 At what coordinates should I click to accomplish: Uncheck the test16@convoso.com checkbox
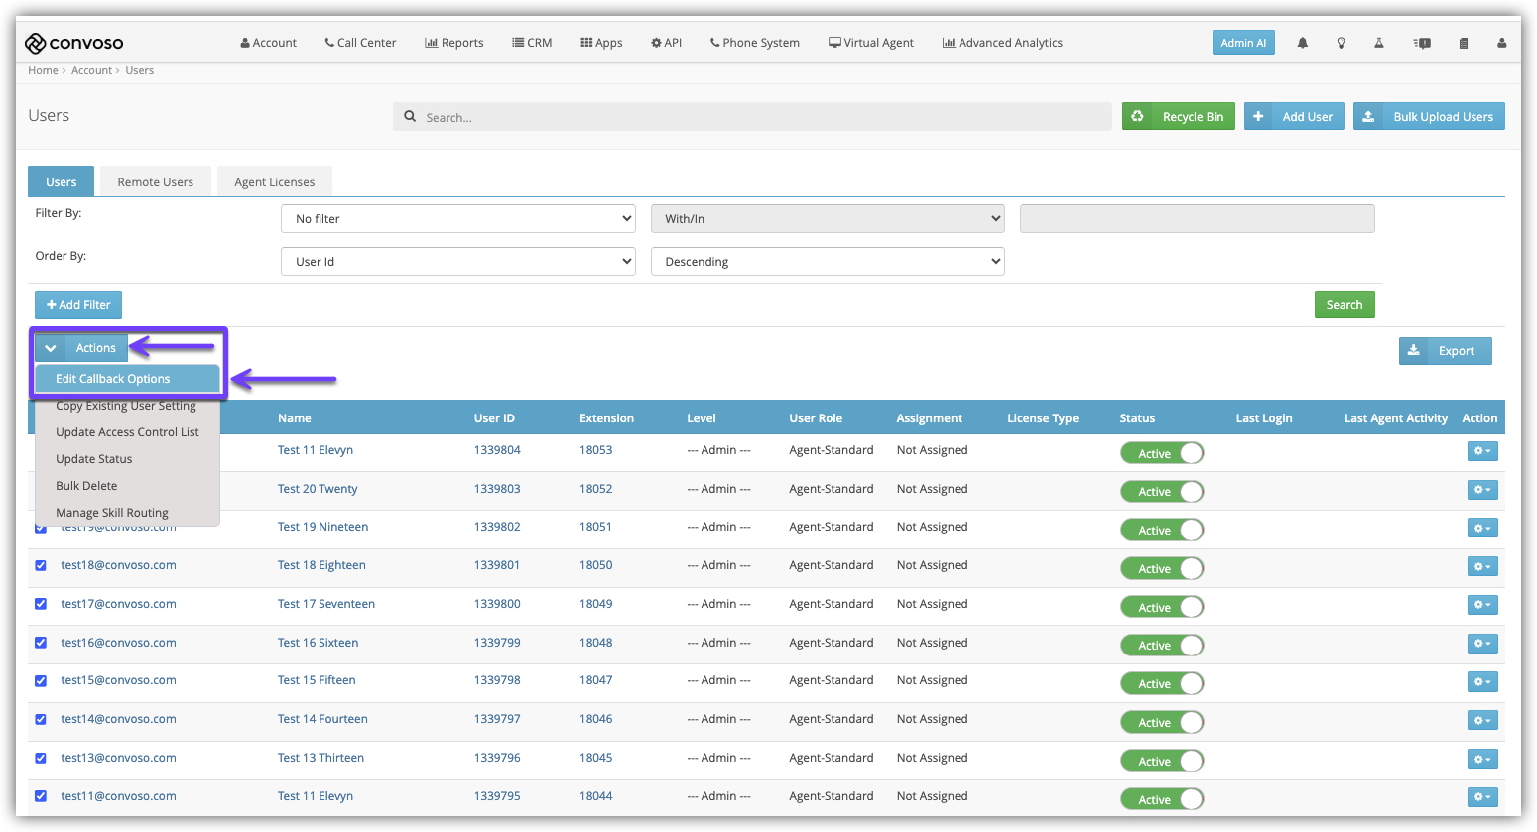coord(41,643)
